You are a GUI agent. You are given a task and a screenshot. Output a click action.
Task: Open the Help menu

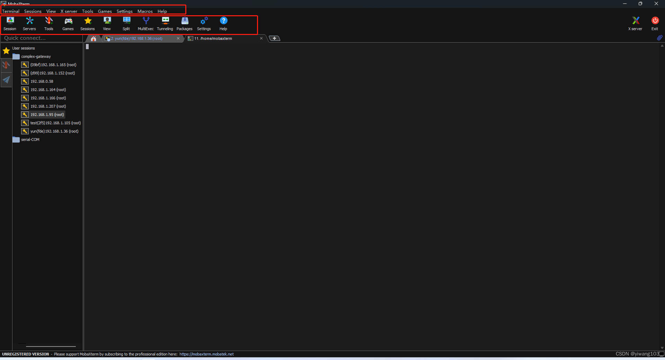(x=162, y=11)
